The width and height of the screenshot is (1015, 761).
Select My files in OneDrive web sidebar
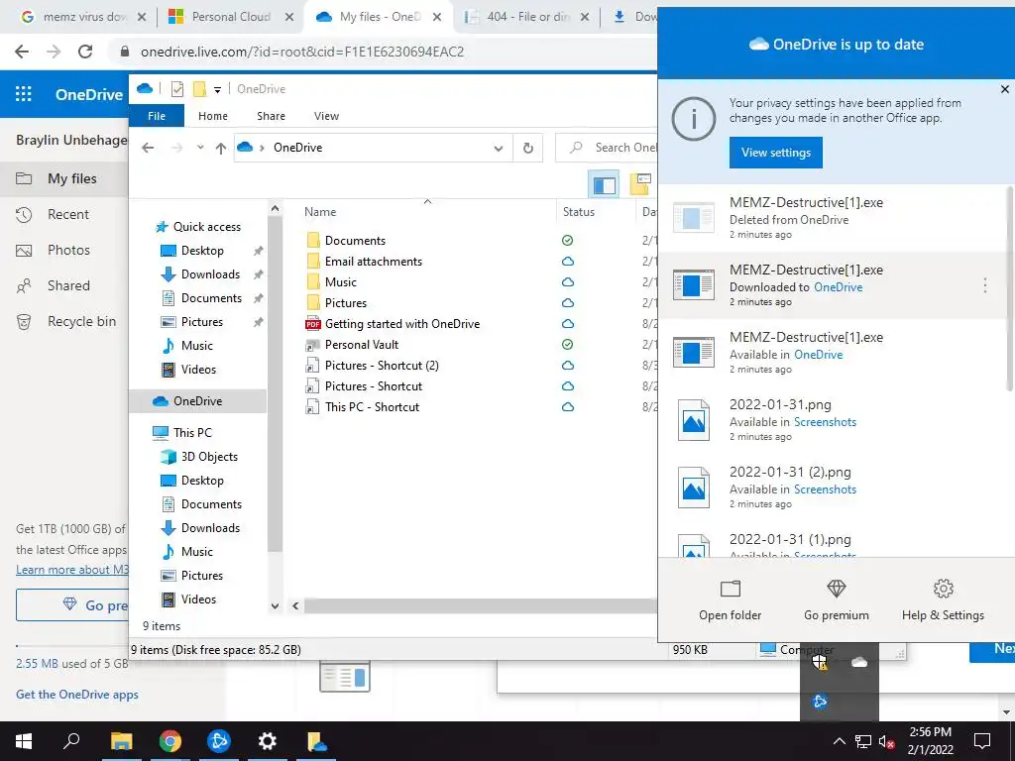[64, 178]
